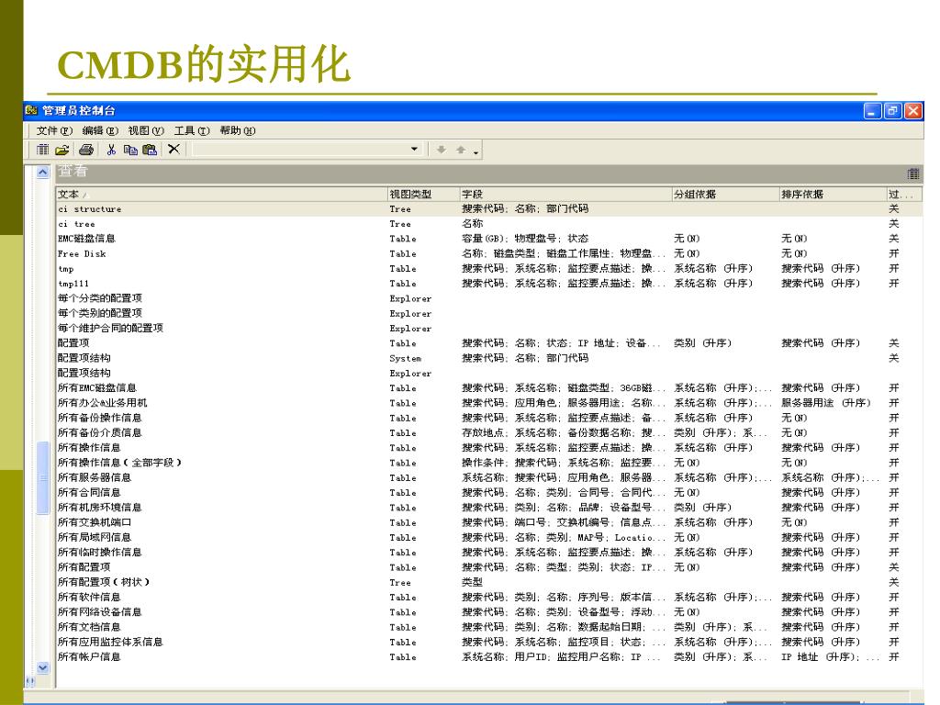Screen dimensions: 940x705
Task: Collapse left panel with up chevron button
Action: pos(43,173)
